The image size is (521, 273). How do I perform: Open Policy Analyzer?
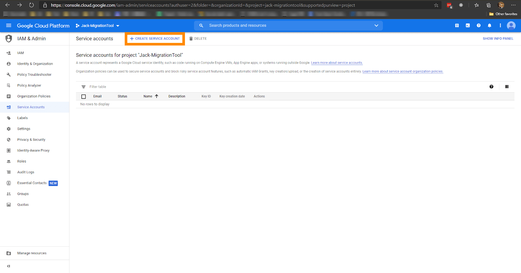pyautogui.click(x=29, y=85)
